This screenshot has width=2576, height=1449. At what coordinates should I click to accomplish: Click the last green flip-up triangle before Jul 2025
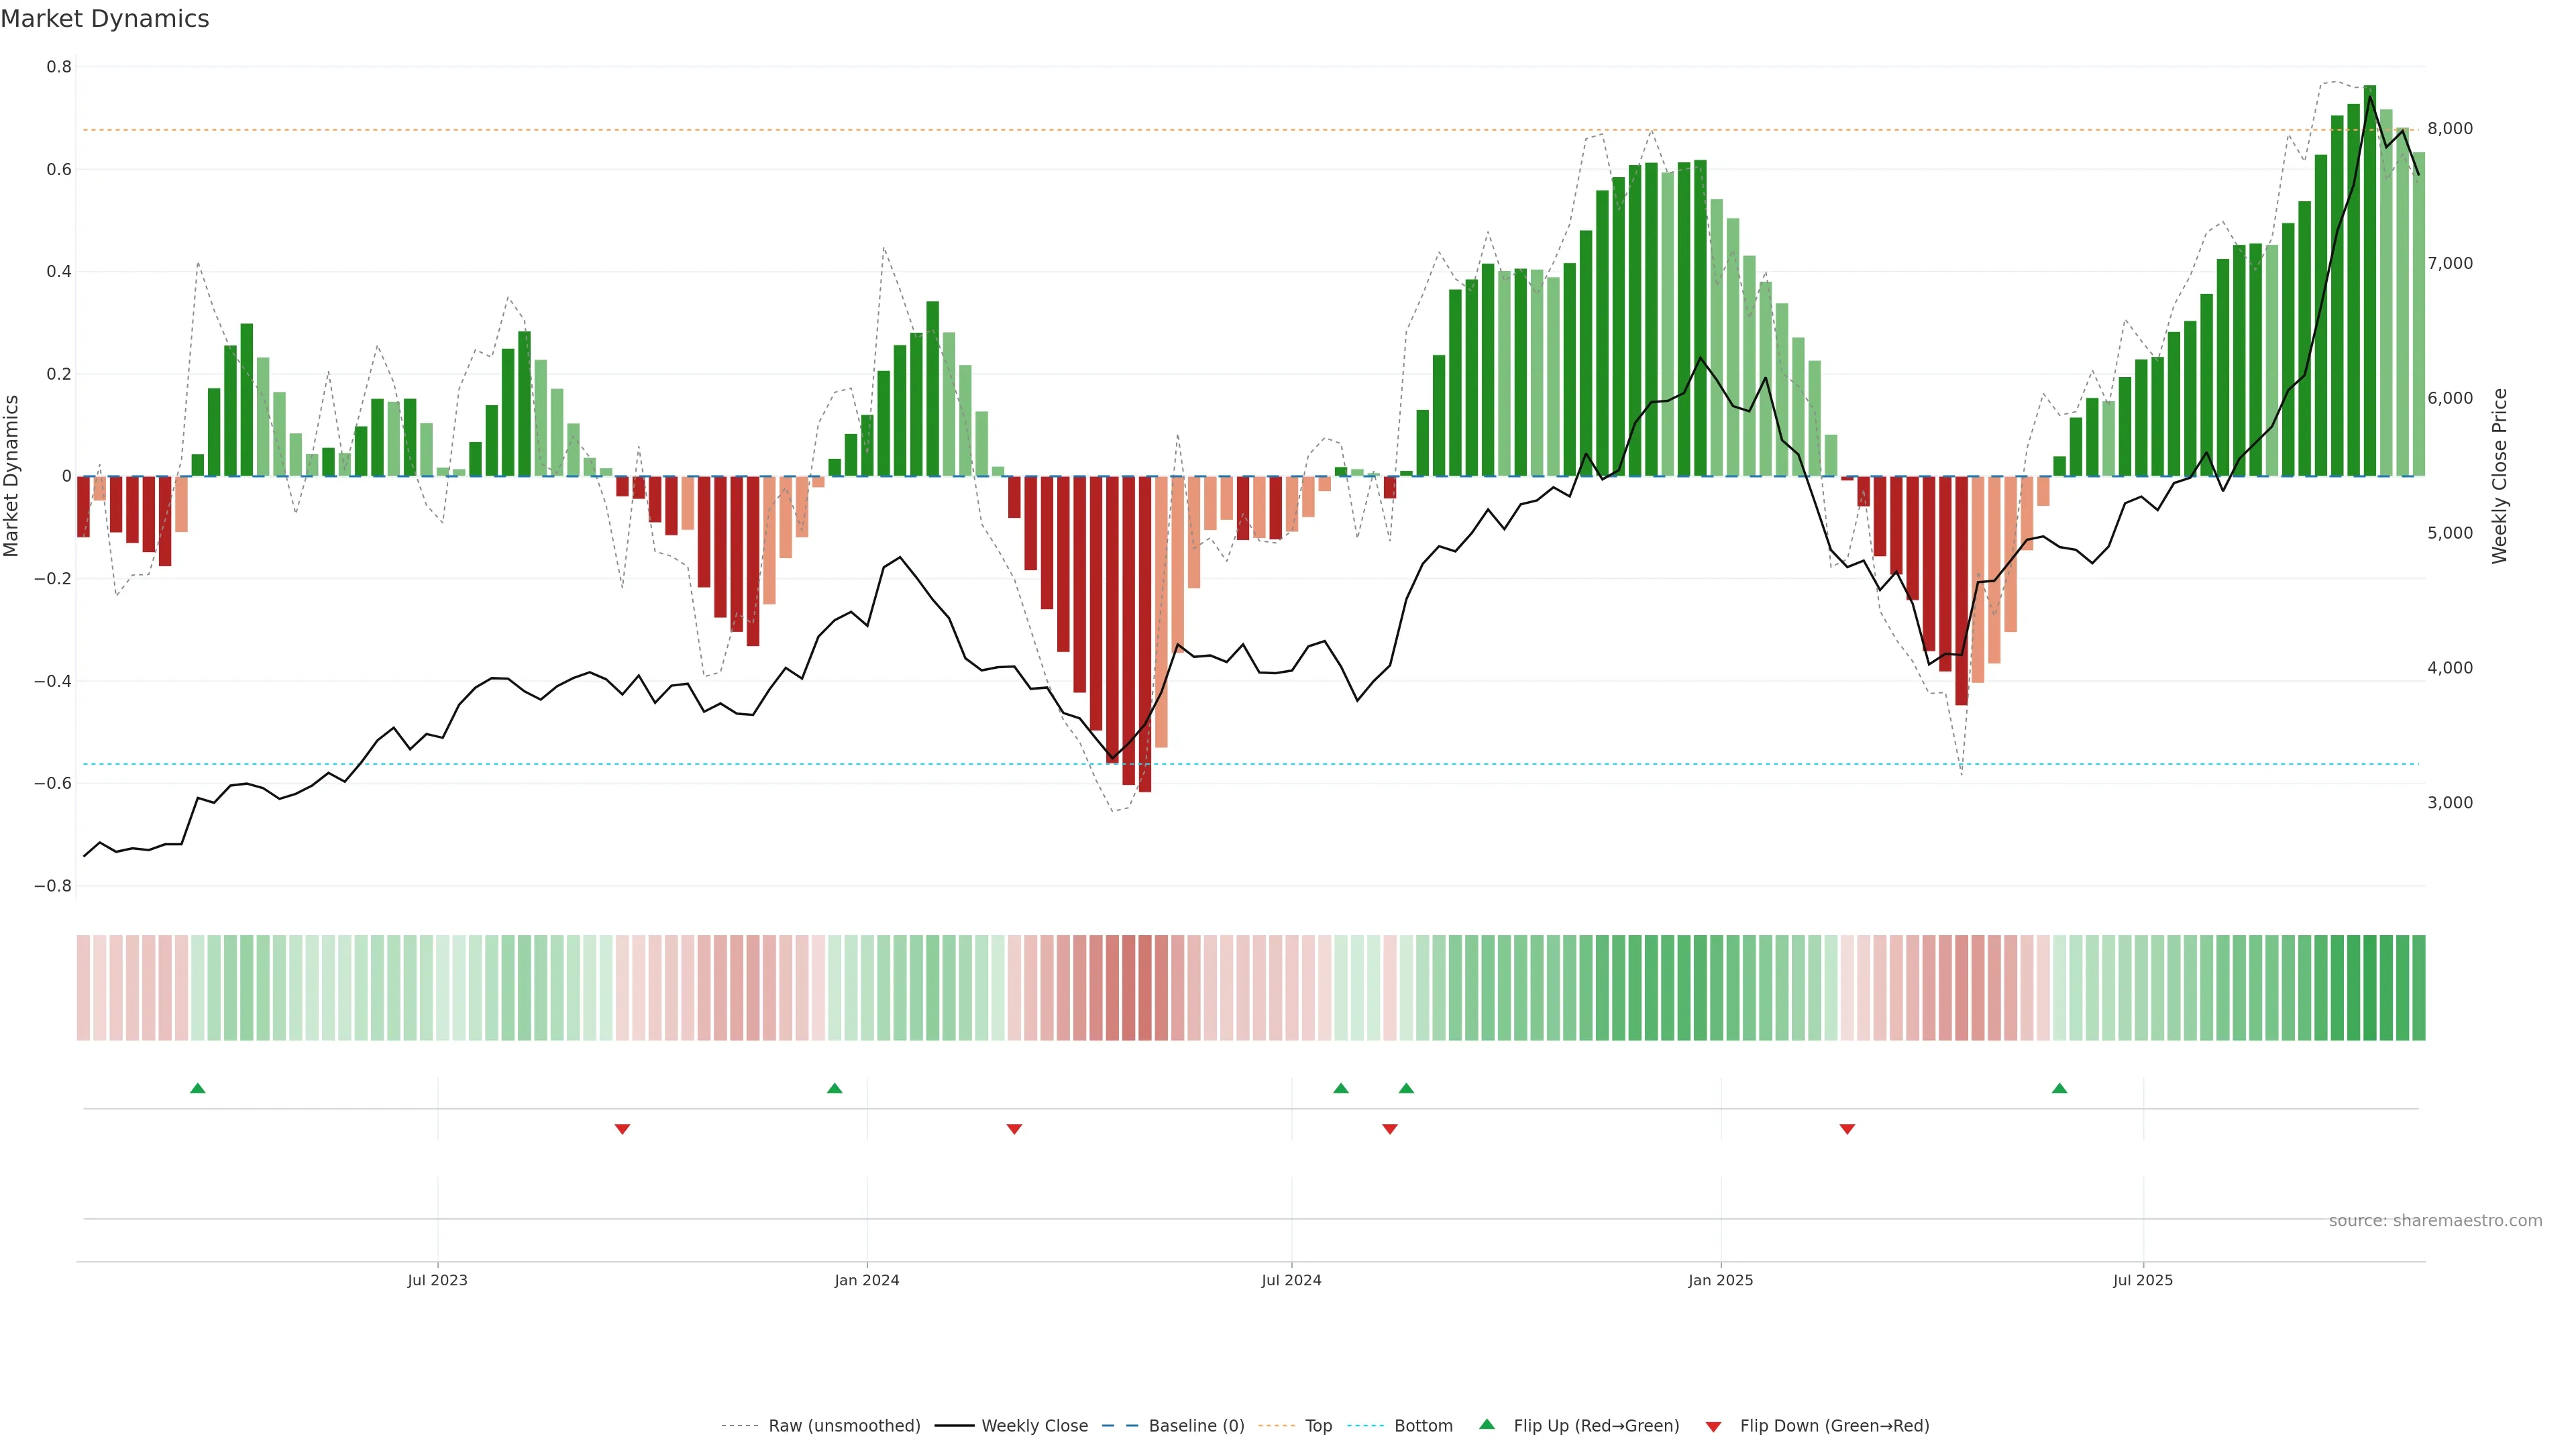click(2059, 1088)
